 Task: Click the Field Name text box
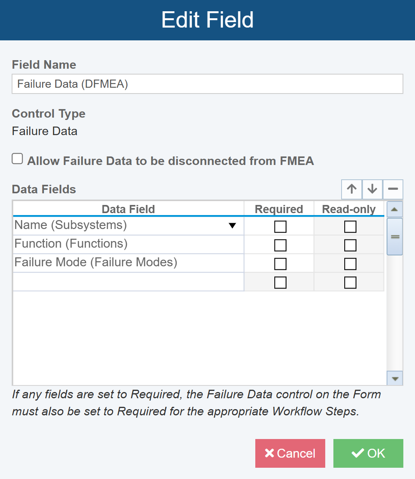[207, 84]
